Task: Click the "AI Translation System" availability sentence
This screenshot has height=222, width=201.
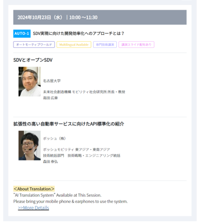Action: pyautogui.click(x=57, y=195)
